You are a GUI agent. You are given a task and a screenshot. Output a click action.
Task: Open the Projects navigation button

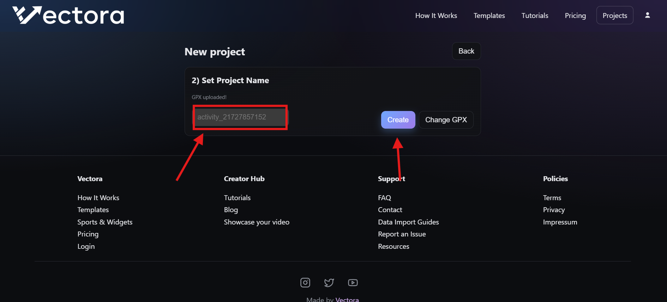(x=615, y=16)
